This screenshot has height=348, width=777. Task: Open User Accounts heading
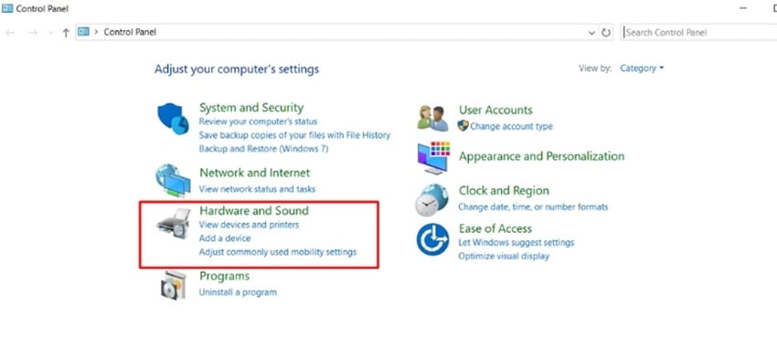[x=495, y=110]
